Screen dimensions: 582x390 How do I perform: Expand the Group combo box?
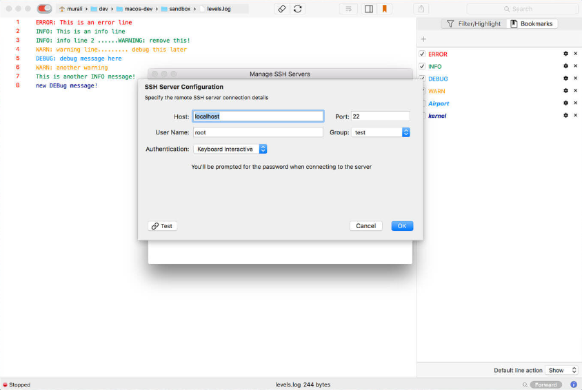(405, 132)
